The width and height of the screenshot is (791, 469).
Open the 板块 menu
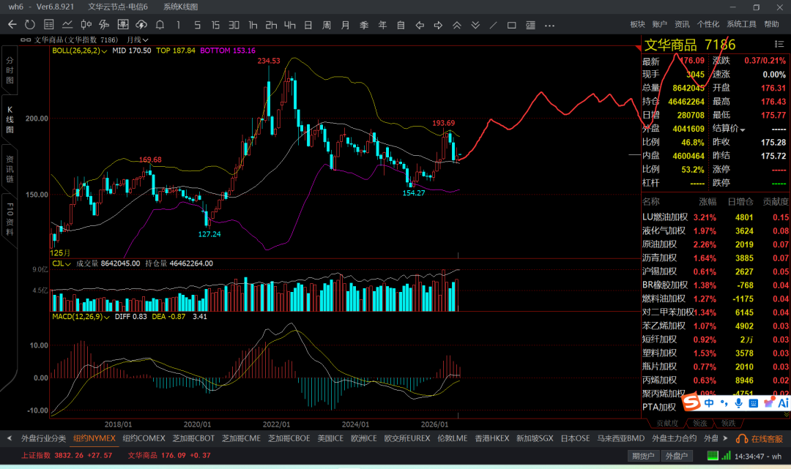click(x=637, y=24)
